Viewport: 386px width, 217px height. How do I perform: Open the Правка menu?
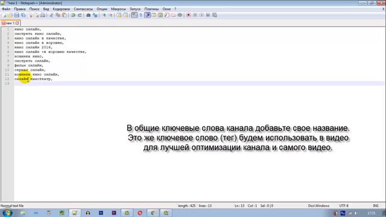[x=20, y=9]
